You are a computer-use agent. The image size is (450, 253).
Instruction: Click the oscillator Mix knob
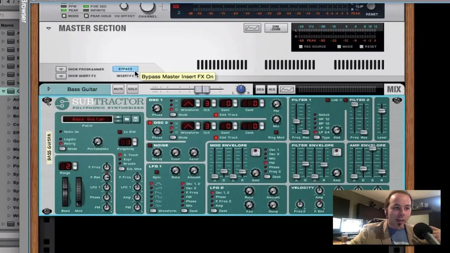276,119
